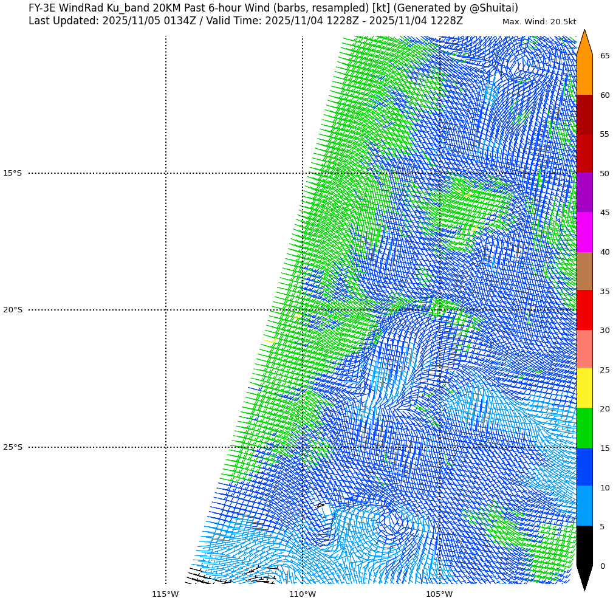The height and width of the screenshot is (601, 613).
Task: Select the 110°W longitude axis label
Action: coord(302,594)
